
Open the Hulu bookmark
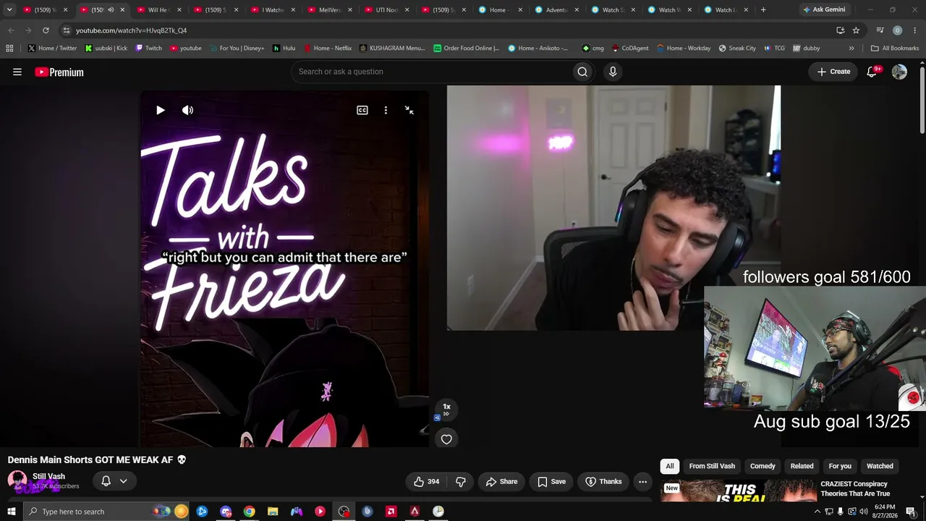pyautogui.click(x=284, y=48)
